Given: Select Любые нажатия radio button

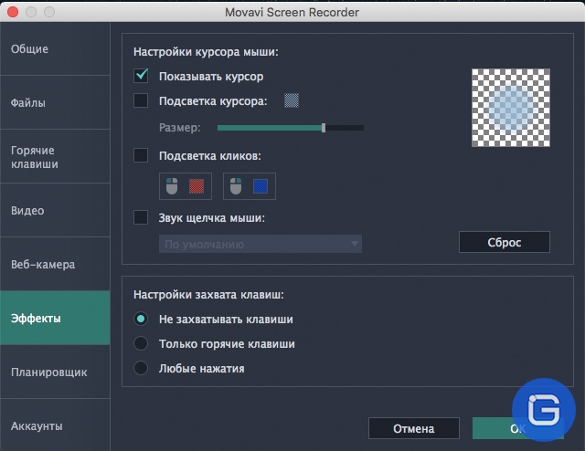Looking at the screenshot, I should point(141,368).
